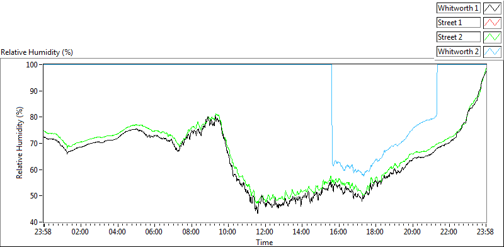The image size is (504, 247).
Task: Click the Street 1 red plot icon
Action: coord(492,23)
